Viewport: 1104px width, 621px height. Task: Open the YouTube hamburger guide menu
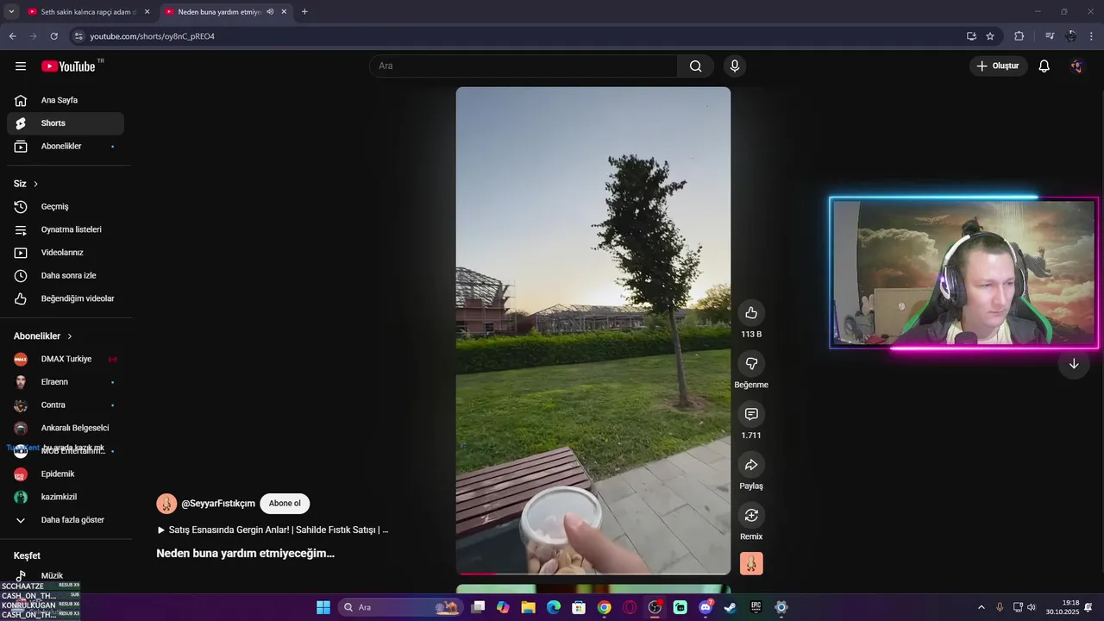[21, 66]
